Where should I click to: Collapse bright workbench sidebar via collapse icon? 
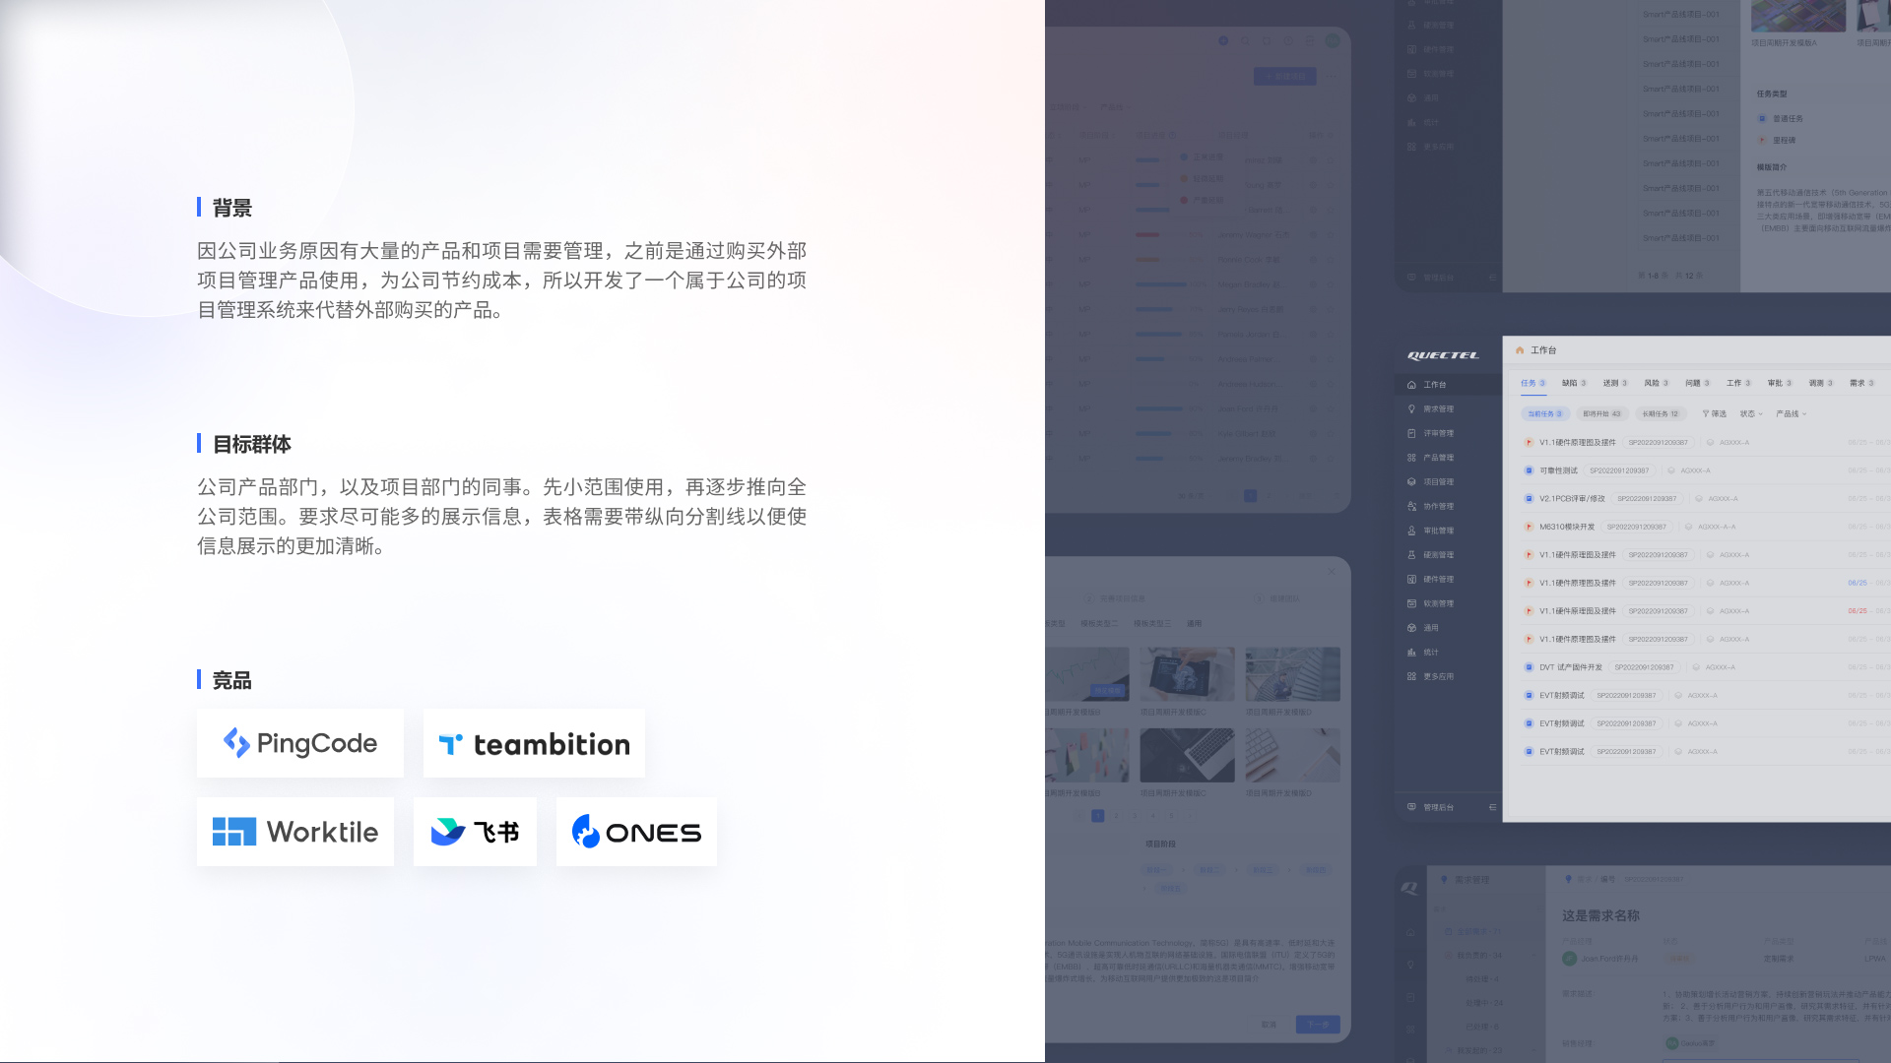[x=1492, y=807]
